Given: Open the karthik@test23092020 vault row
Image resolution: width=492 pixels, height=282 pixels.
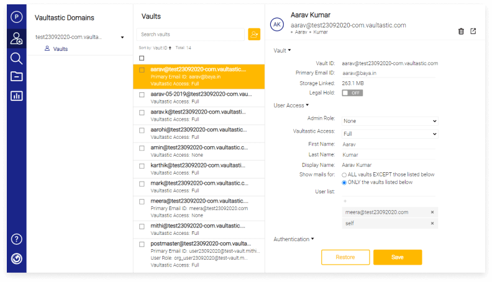Looking at the screenshot, I should point(199,169).
